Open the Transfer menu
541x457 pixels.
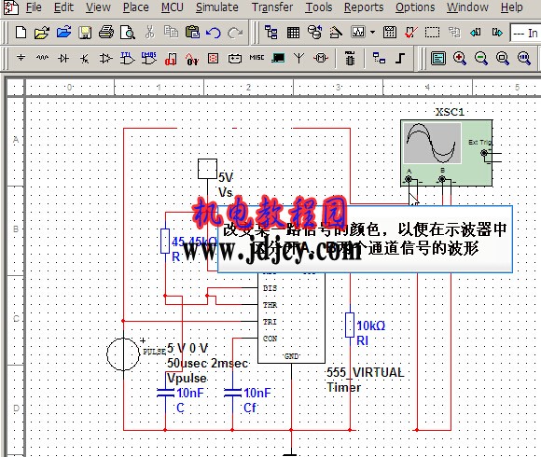coord(272,7)
